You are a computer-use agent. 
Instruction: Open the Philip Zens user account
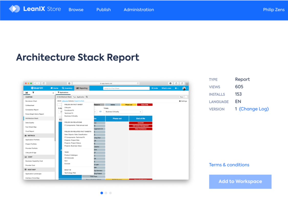[274, 10]
